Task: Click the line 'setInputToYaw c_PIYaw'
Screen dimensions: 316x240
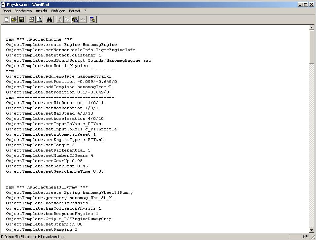Action: [x=53, y=124]
